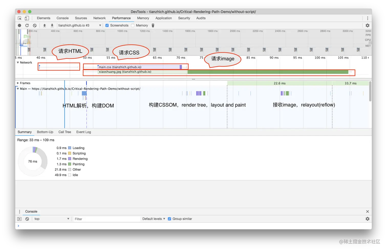Close the Console drawer
Image resolution: width=387 pixels, height=251 pixels.
click(x=368, y=212)
